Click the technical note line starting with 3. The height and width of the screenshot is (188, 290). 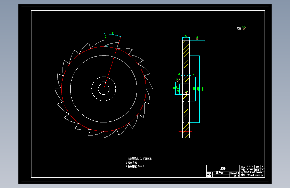135,166
